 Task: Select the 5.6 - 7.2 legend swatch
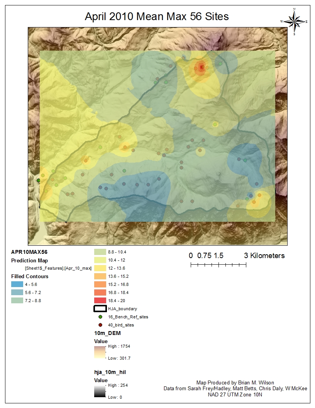17,292
